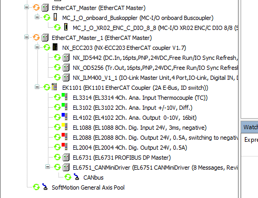Click the yellow terminal icon of EL1088
Screen dimensions: 258x198
65,127
